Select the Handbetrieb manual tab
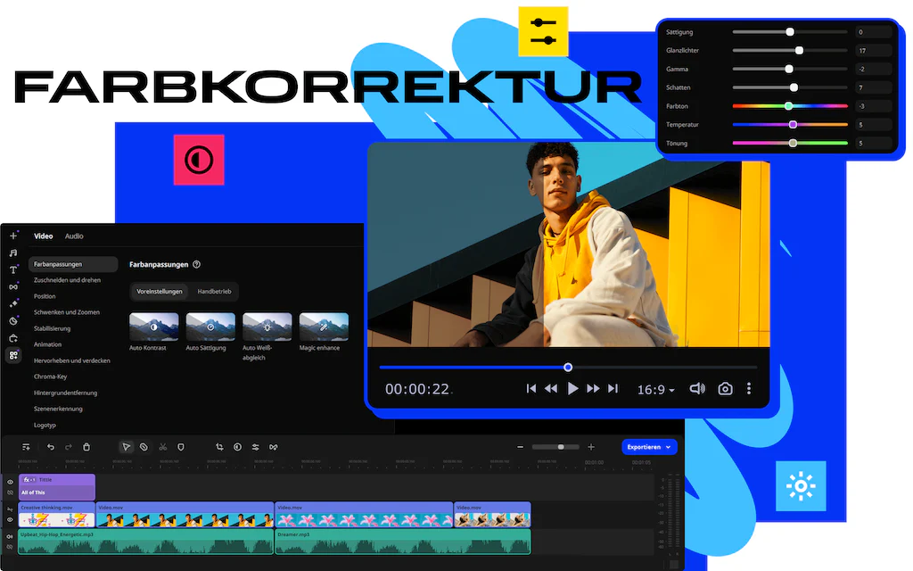The height and width of the screenshot is (571, 913). click(214, 292)
